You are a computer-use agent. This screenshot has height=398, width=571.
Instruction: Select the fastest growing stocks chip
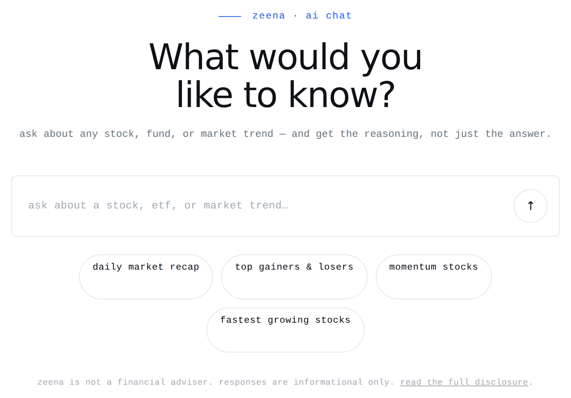pyautogui.click(x=285, y=330)
